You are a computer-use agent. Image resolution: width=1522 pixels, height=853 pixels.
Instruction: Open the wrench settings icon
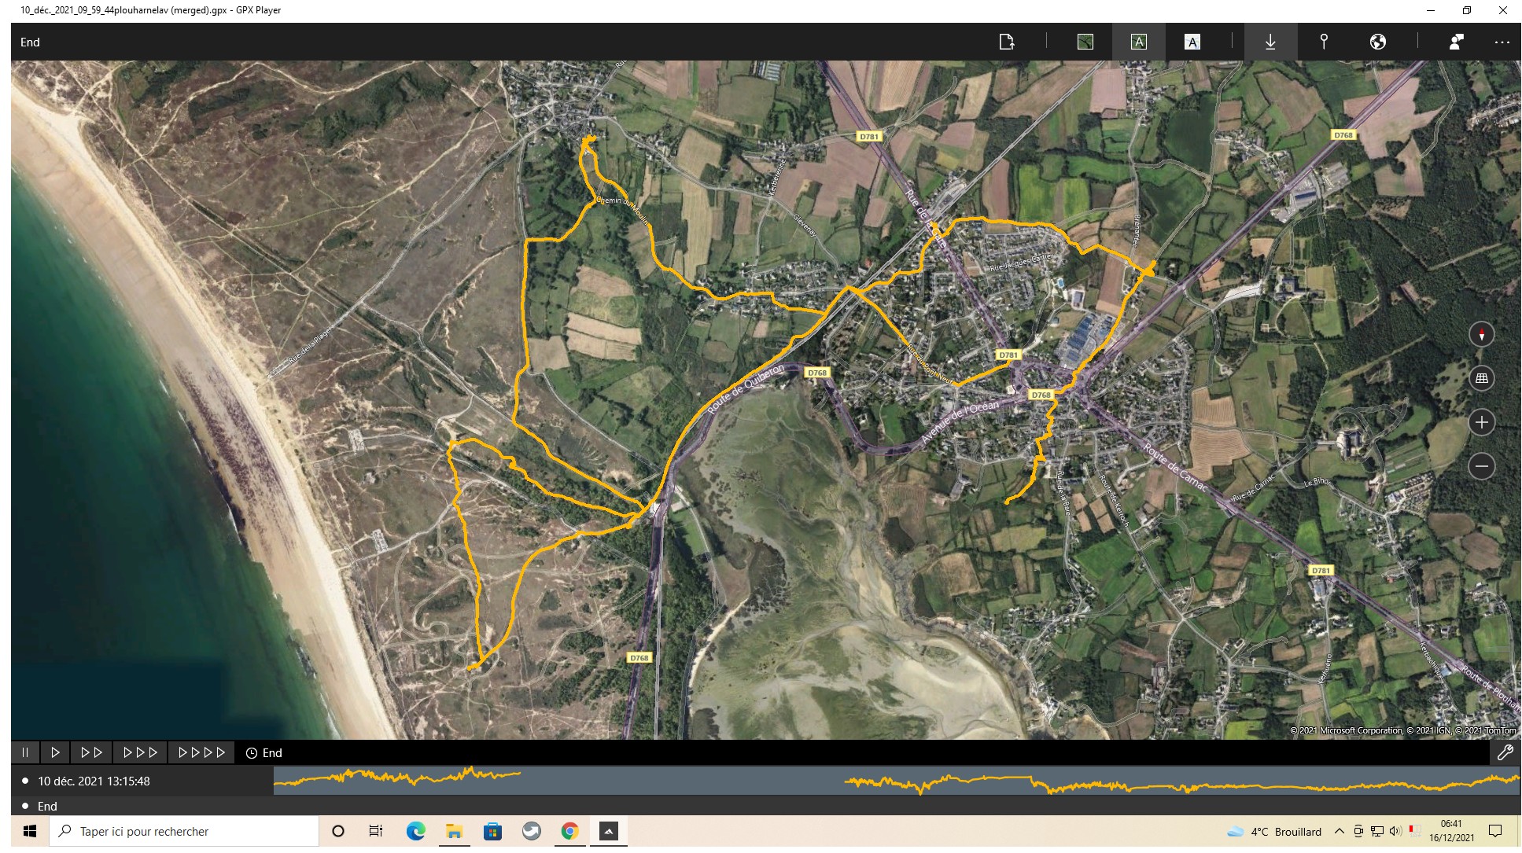(1505, 753)
